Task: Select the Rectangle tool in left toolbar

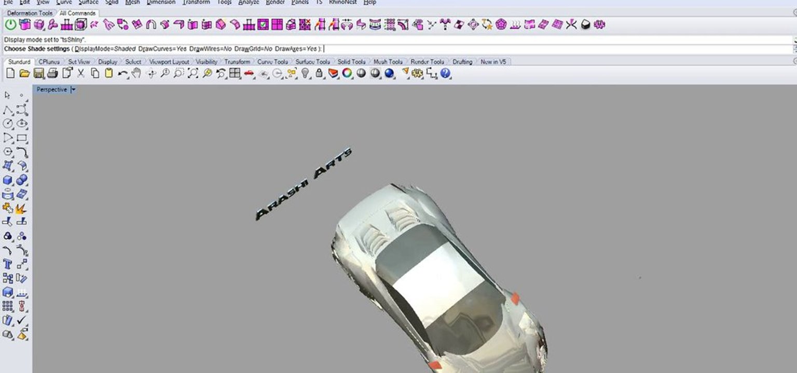Action: [x=22, y=138]
